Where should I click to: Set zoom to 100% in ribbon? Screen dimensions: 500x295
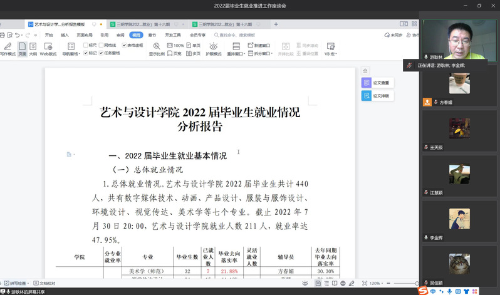pyautogui.click(x=175, y=45)
